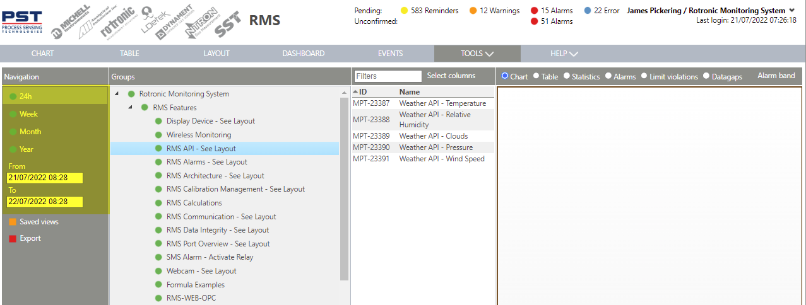Viewport: 806px width, 305px height.
Task: Select Weather API - Pressure row
Action: (x=423, y=147)
